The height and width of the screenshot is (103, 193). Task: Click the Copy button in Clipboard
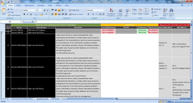tap(10, 12)
